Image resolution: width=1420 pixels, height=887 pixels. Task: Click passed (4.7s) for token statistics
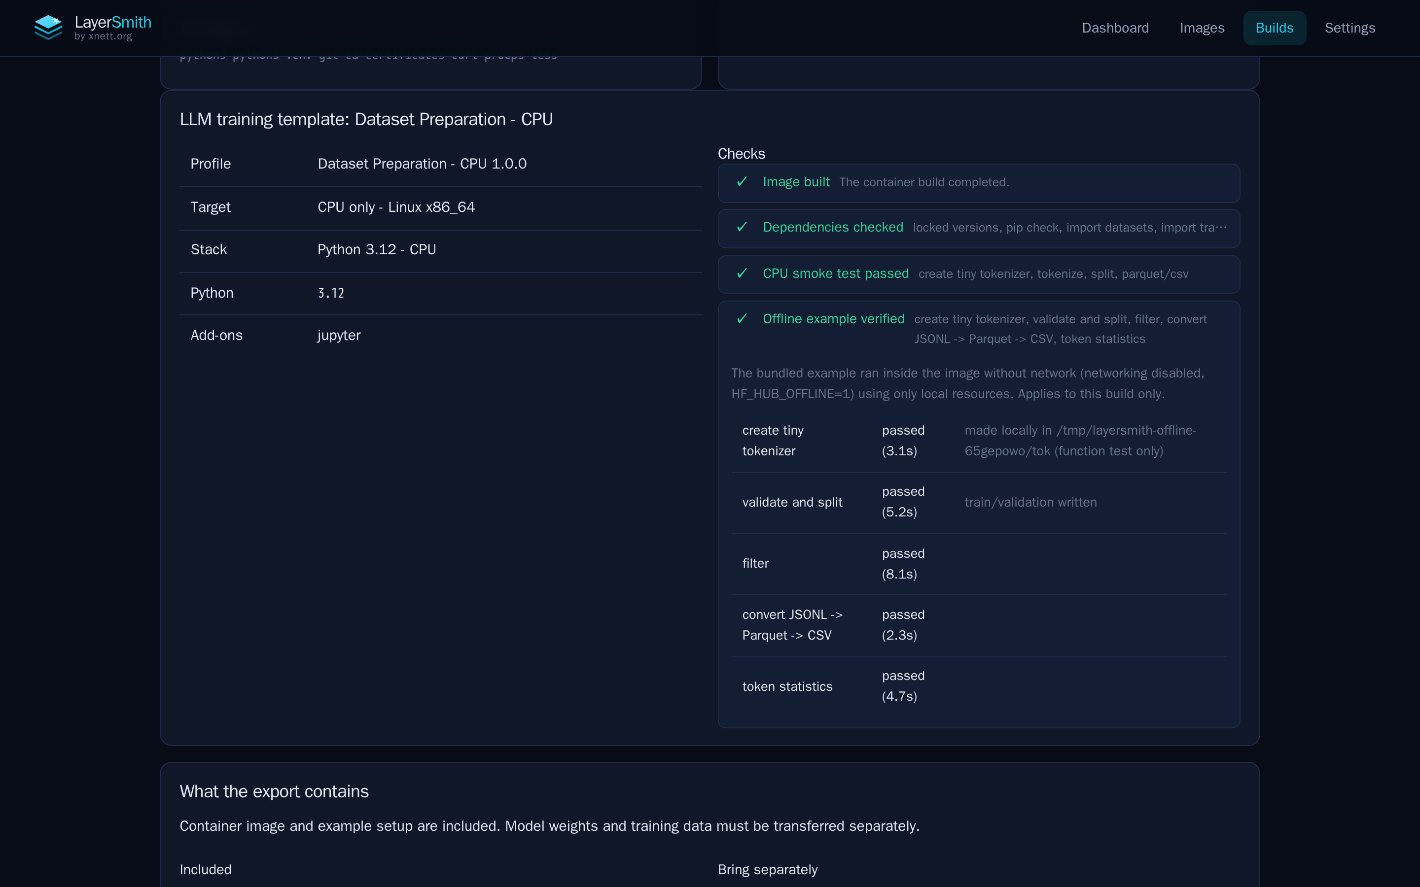(903, 686)
